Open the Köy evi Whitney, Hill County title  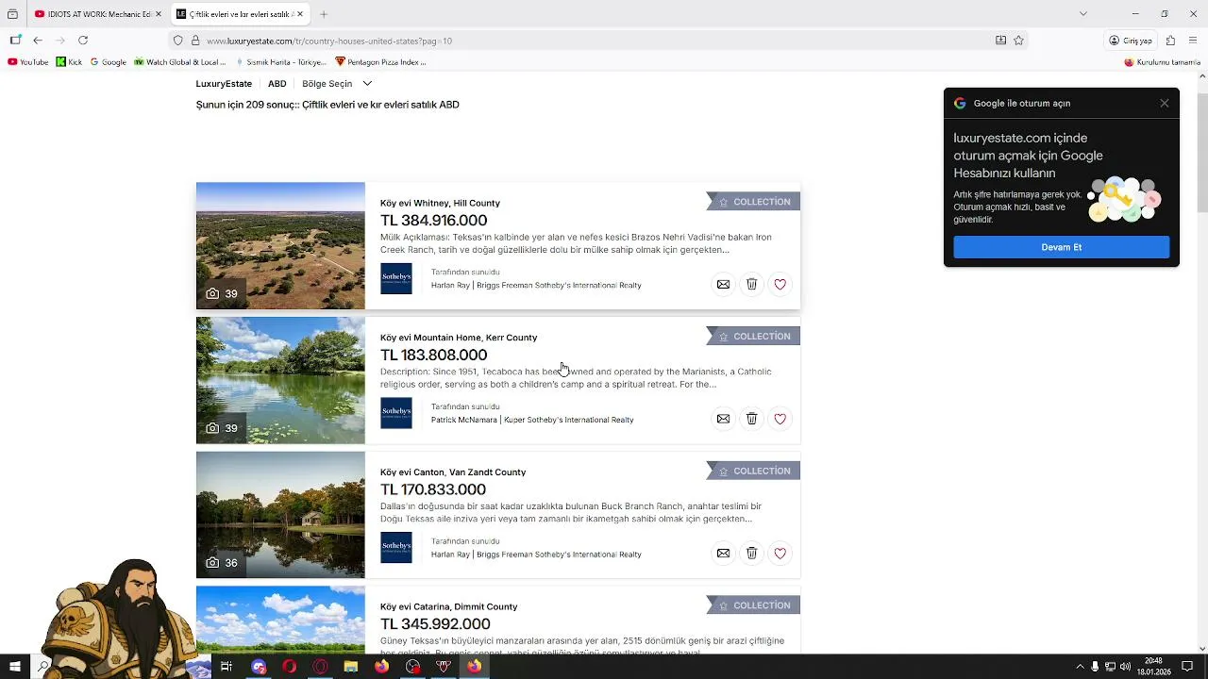click(440, 203)
